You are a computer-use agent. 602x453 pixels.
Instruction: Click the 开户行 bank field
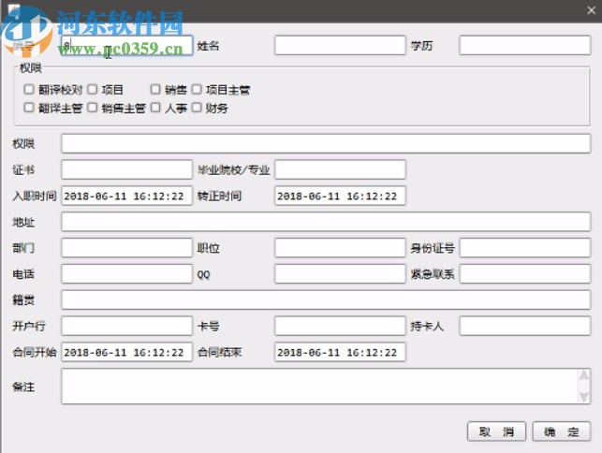126,326
